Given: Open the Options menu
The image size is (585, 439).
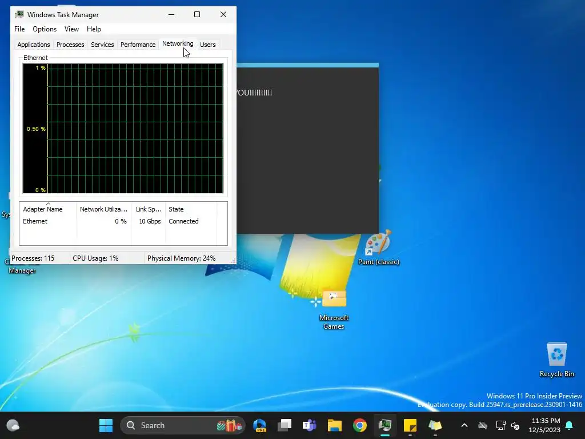Looking at the screenshot, I should point(45,29).
